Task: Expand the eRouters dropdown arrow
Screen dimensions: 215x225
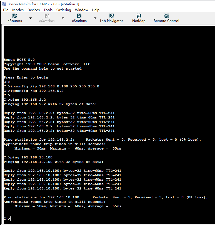Action: tap(31, 18)
